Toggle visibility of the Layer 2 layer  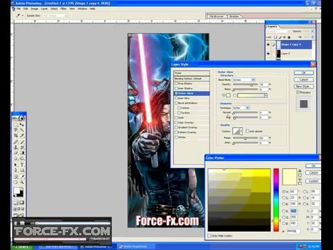coord(268,53)
